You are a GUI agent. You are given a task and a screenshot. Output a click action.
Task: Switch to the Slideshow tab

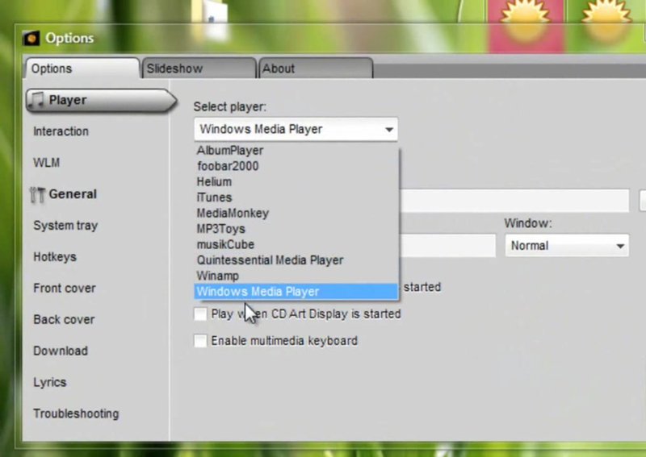[x=199, y=69]
